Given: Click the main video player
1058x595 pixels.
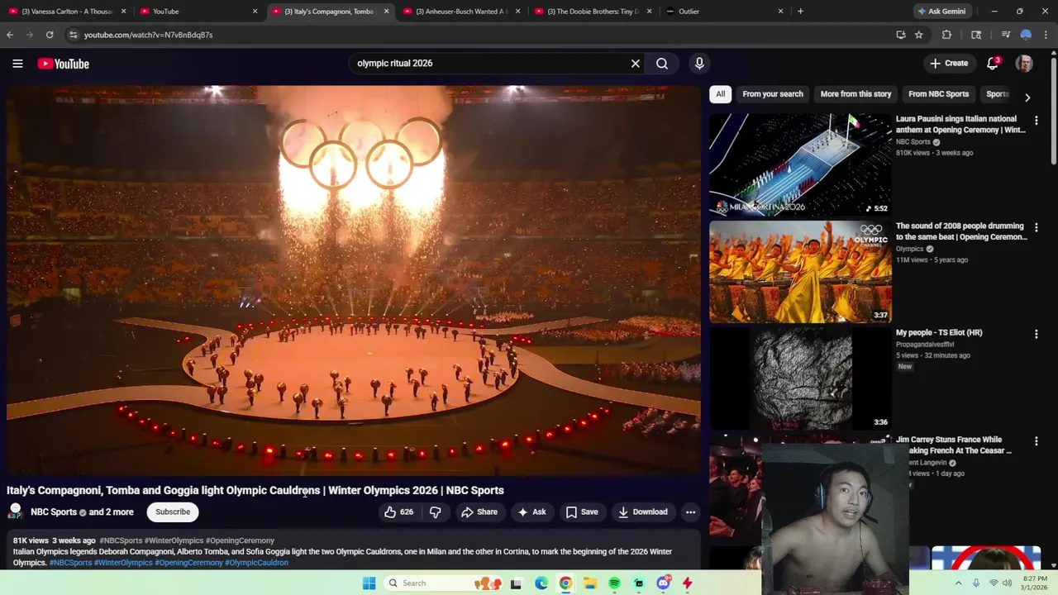Looking at the screenshot, I should pyautogui.click(x=354, y=280).
